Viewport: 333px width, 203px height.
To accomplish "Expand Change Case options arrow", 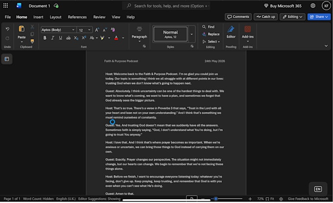I will tap(97, 38).
